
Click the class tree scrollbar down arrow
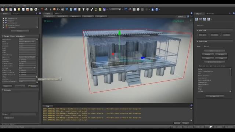(x=37, y=27)
